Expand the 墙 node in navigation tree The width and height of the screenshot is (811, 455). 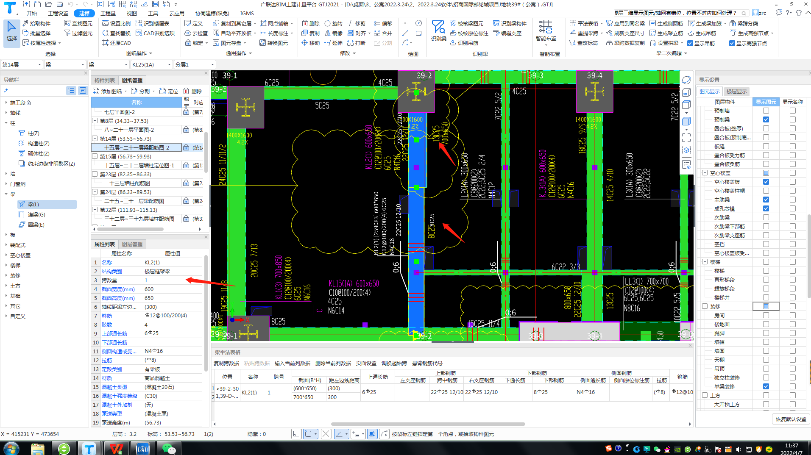coord(6,174)
